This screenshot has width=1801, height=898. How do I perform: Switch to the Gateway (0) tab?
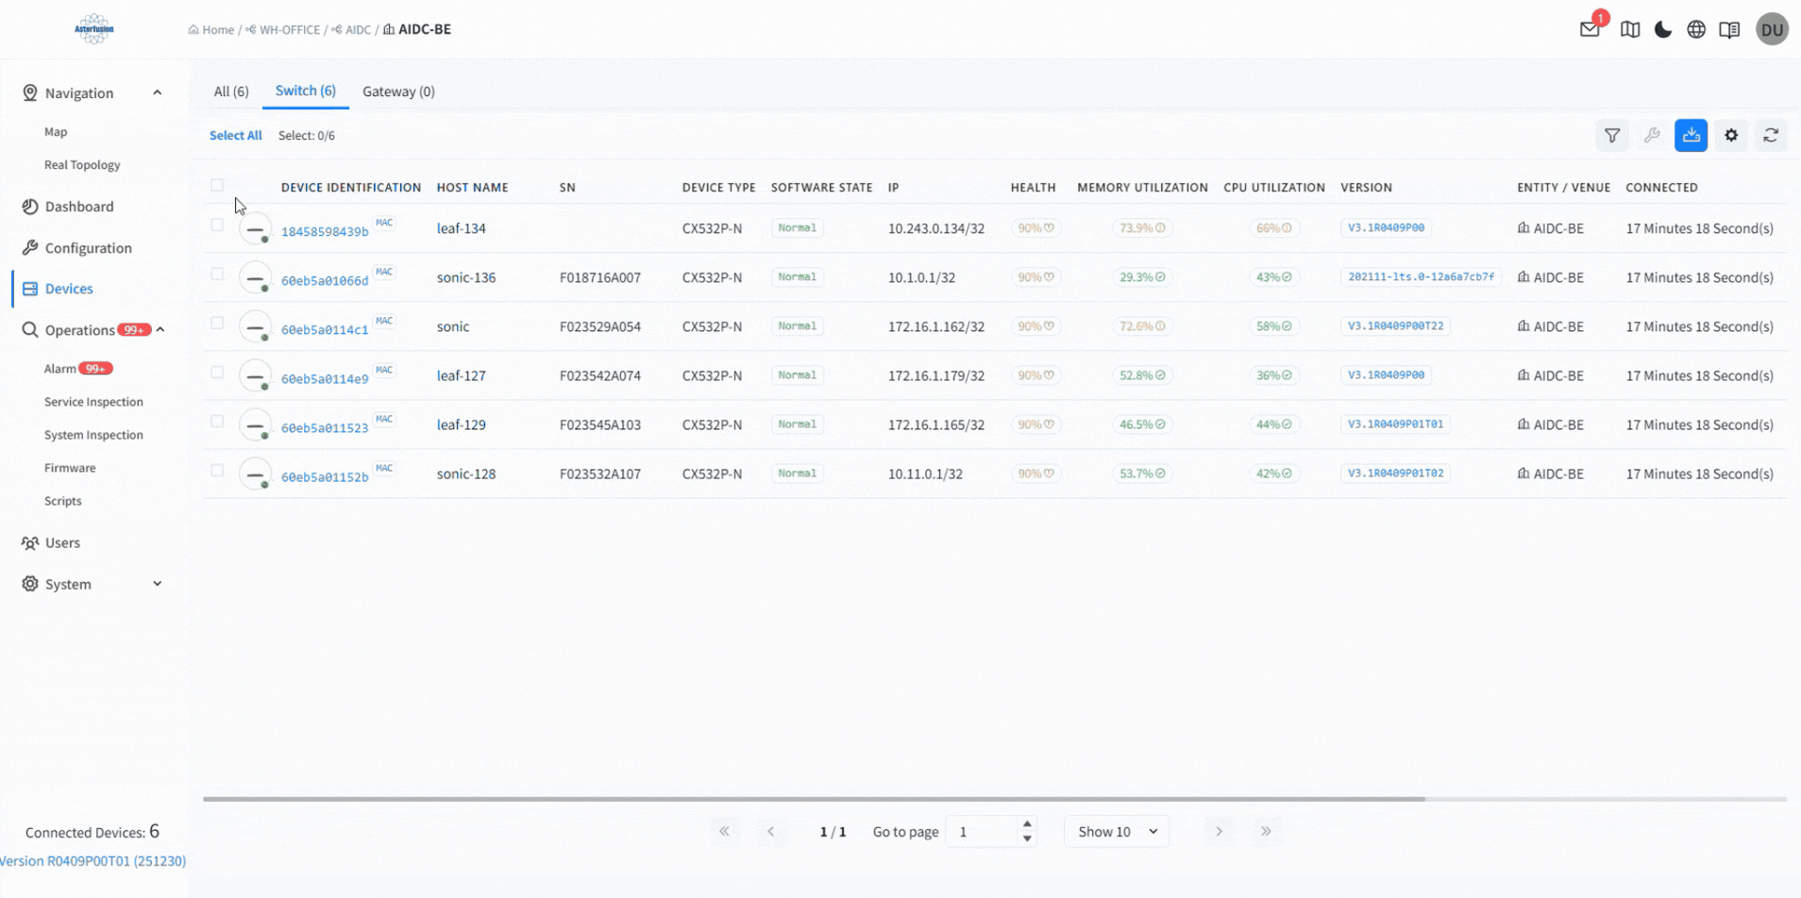point(398,91)
